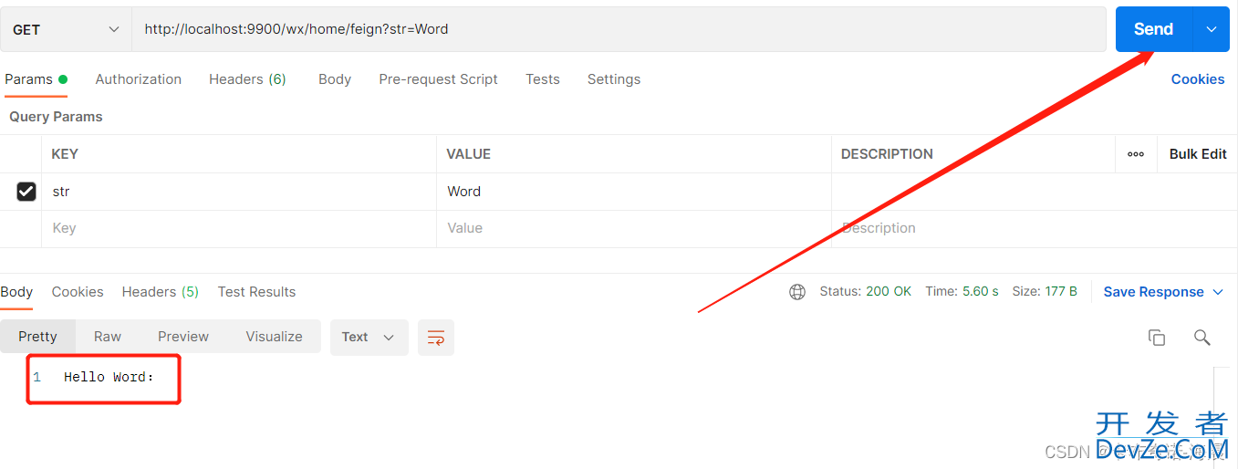Send the request

[x=1153, y=29]
